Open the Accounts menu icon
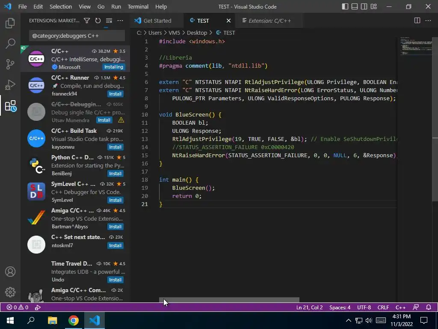 click(10, 272)
